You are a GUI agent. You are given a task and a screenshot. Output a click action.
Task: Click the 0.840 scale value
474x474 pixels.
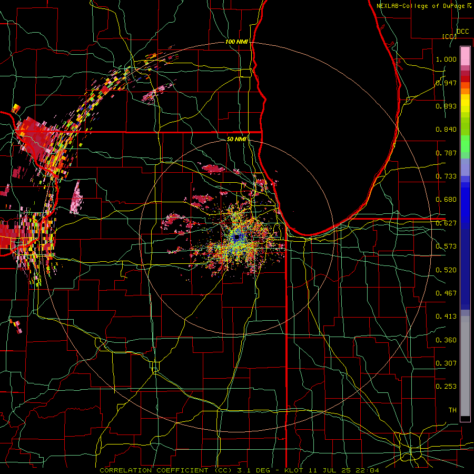[x=446, y=130]
